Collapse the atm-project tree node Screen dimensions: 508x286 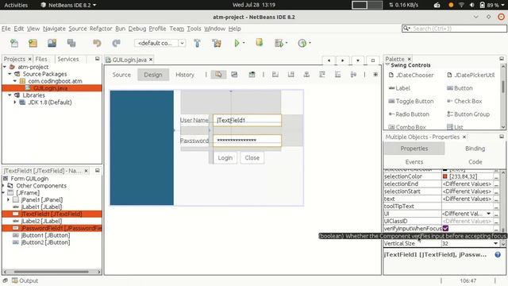click(x=5, y=67)
